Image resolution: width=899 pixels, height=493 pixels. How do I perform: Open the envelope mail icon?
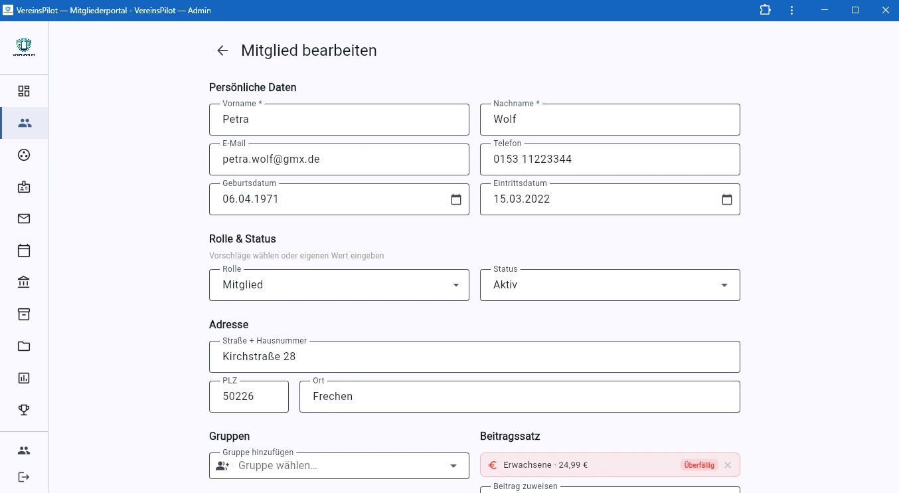point(24,219)
